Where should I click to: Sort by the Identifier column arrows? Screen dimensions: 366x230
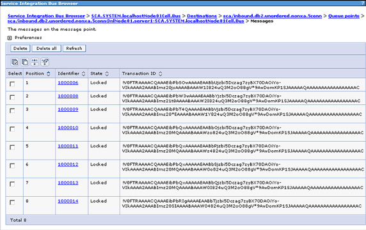84,73
